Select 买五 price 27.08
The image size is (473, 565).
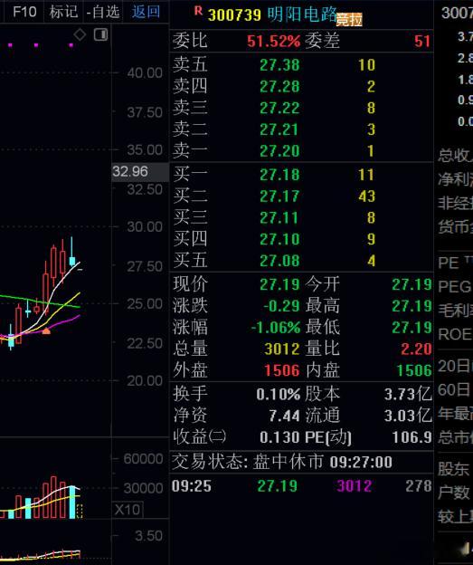[x=279, y=261]
